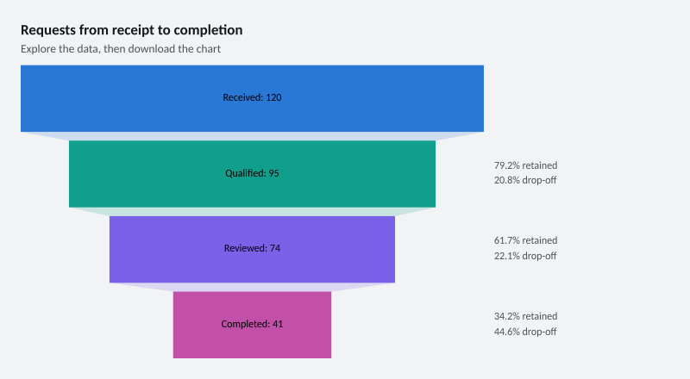The width and height of the screenshot is (690, 379).
Task: Click the "22.1% drop-off" annotation
Action: tap(525, 256)
